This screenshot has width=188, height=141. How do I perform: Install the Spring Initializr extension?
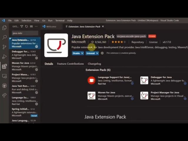[34, 116]
